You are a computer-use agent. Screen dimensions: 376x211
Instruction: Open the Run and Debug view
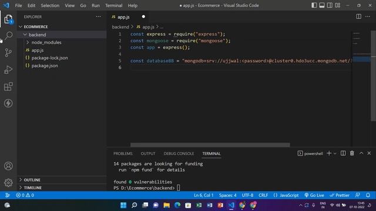pyautogui.click(x=8, y=70)
